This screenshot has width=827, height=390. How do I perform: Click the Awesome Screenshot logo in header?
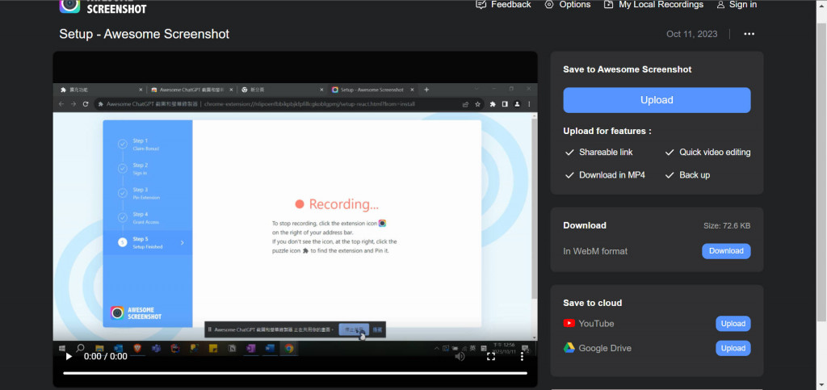[103, 6]
